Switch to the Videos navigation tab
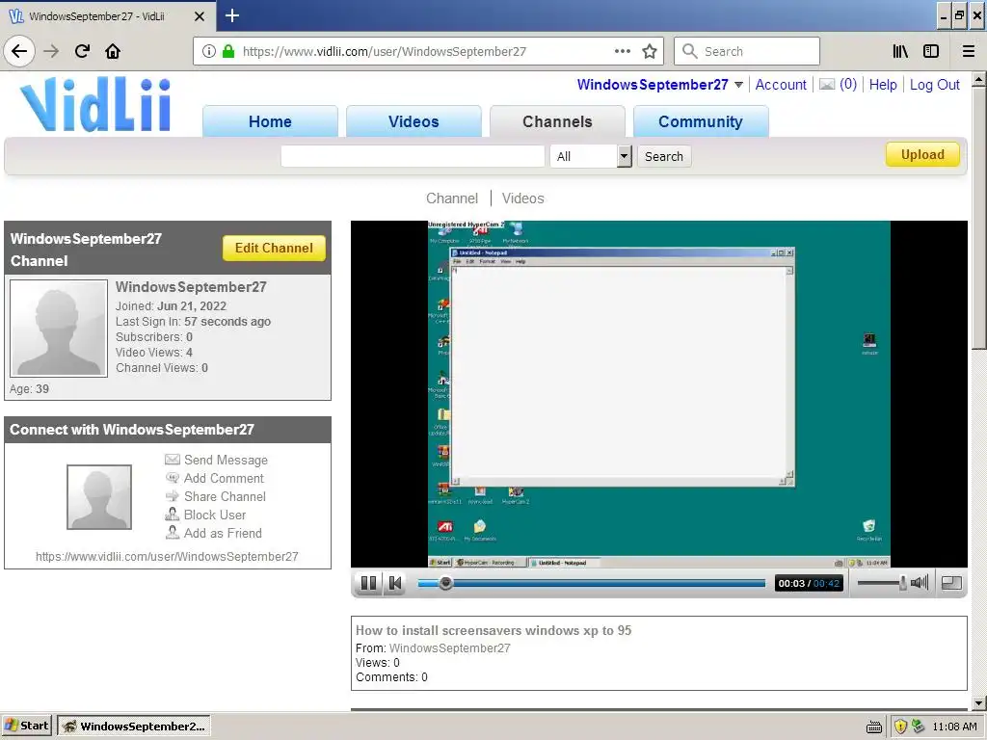The width and height of the screenshot is (987, 740). (413, 121)
